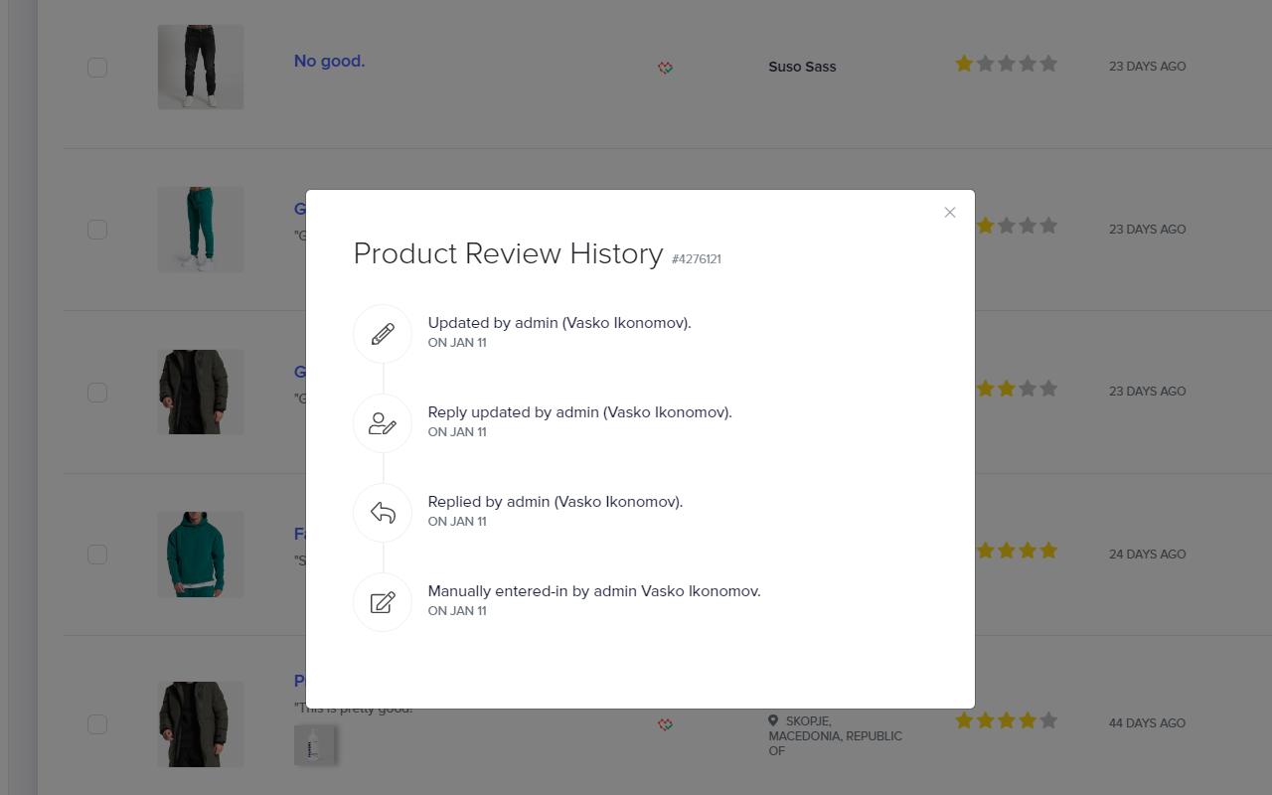Open the black pants product thumbnail
The image size is (1272, 795).
200,67
